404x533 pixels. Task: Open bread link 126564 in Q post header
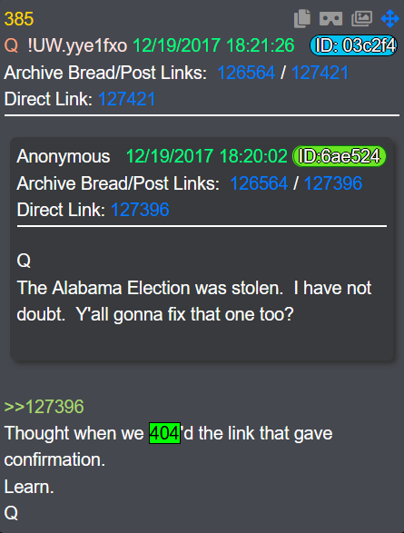point(246,73)
